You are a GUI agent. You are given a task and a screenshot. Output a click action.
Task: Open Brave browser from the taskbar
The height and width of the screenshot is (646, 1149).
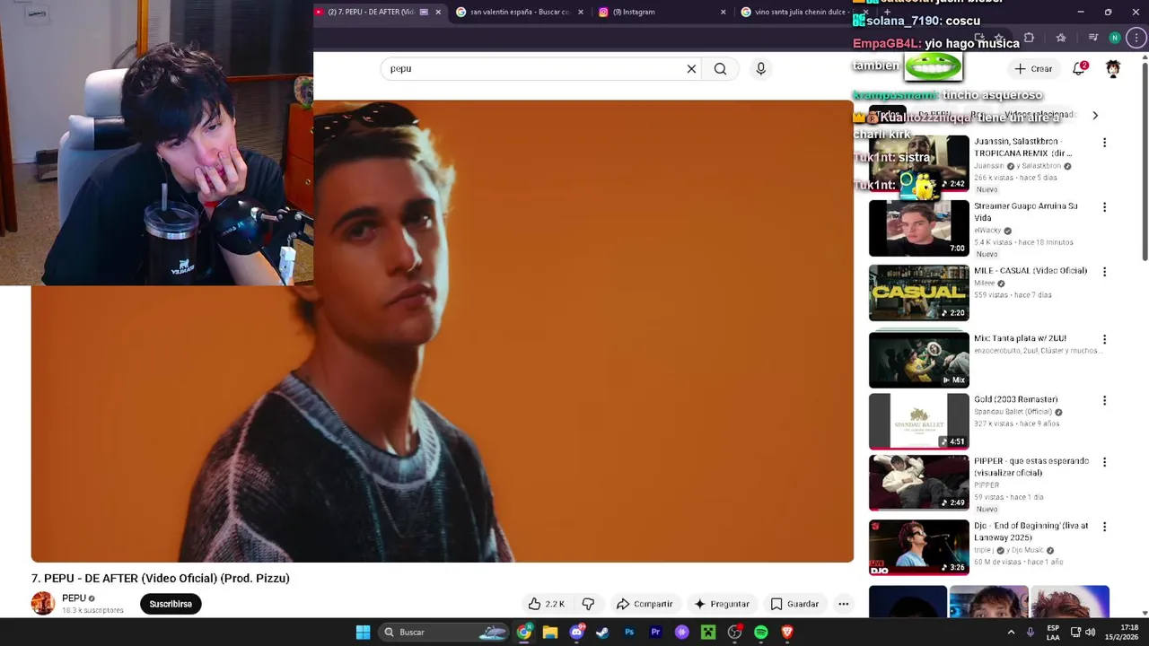click(x=787, y=632)
